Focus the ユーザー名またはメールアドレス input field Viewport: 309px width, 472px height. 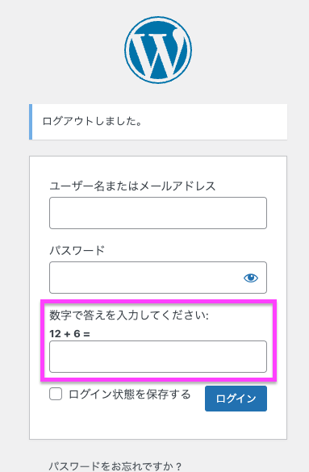[x=158, y=213]
